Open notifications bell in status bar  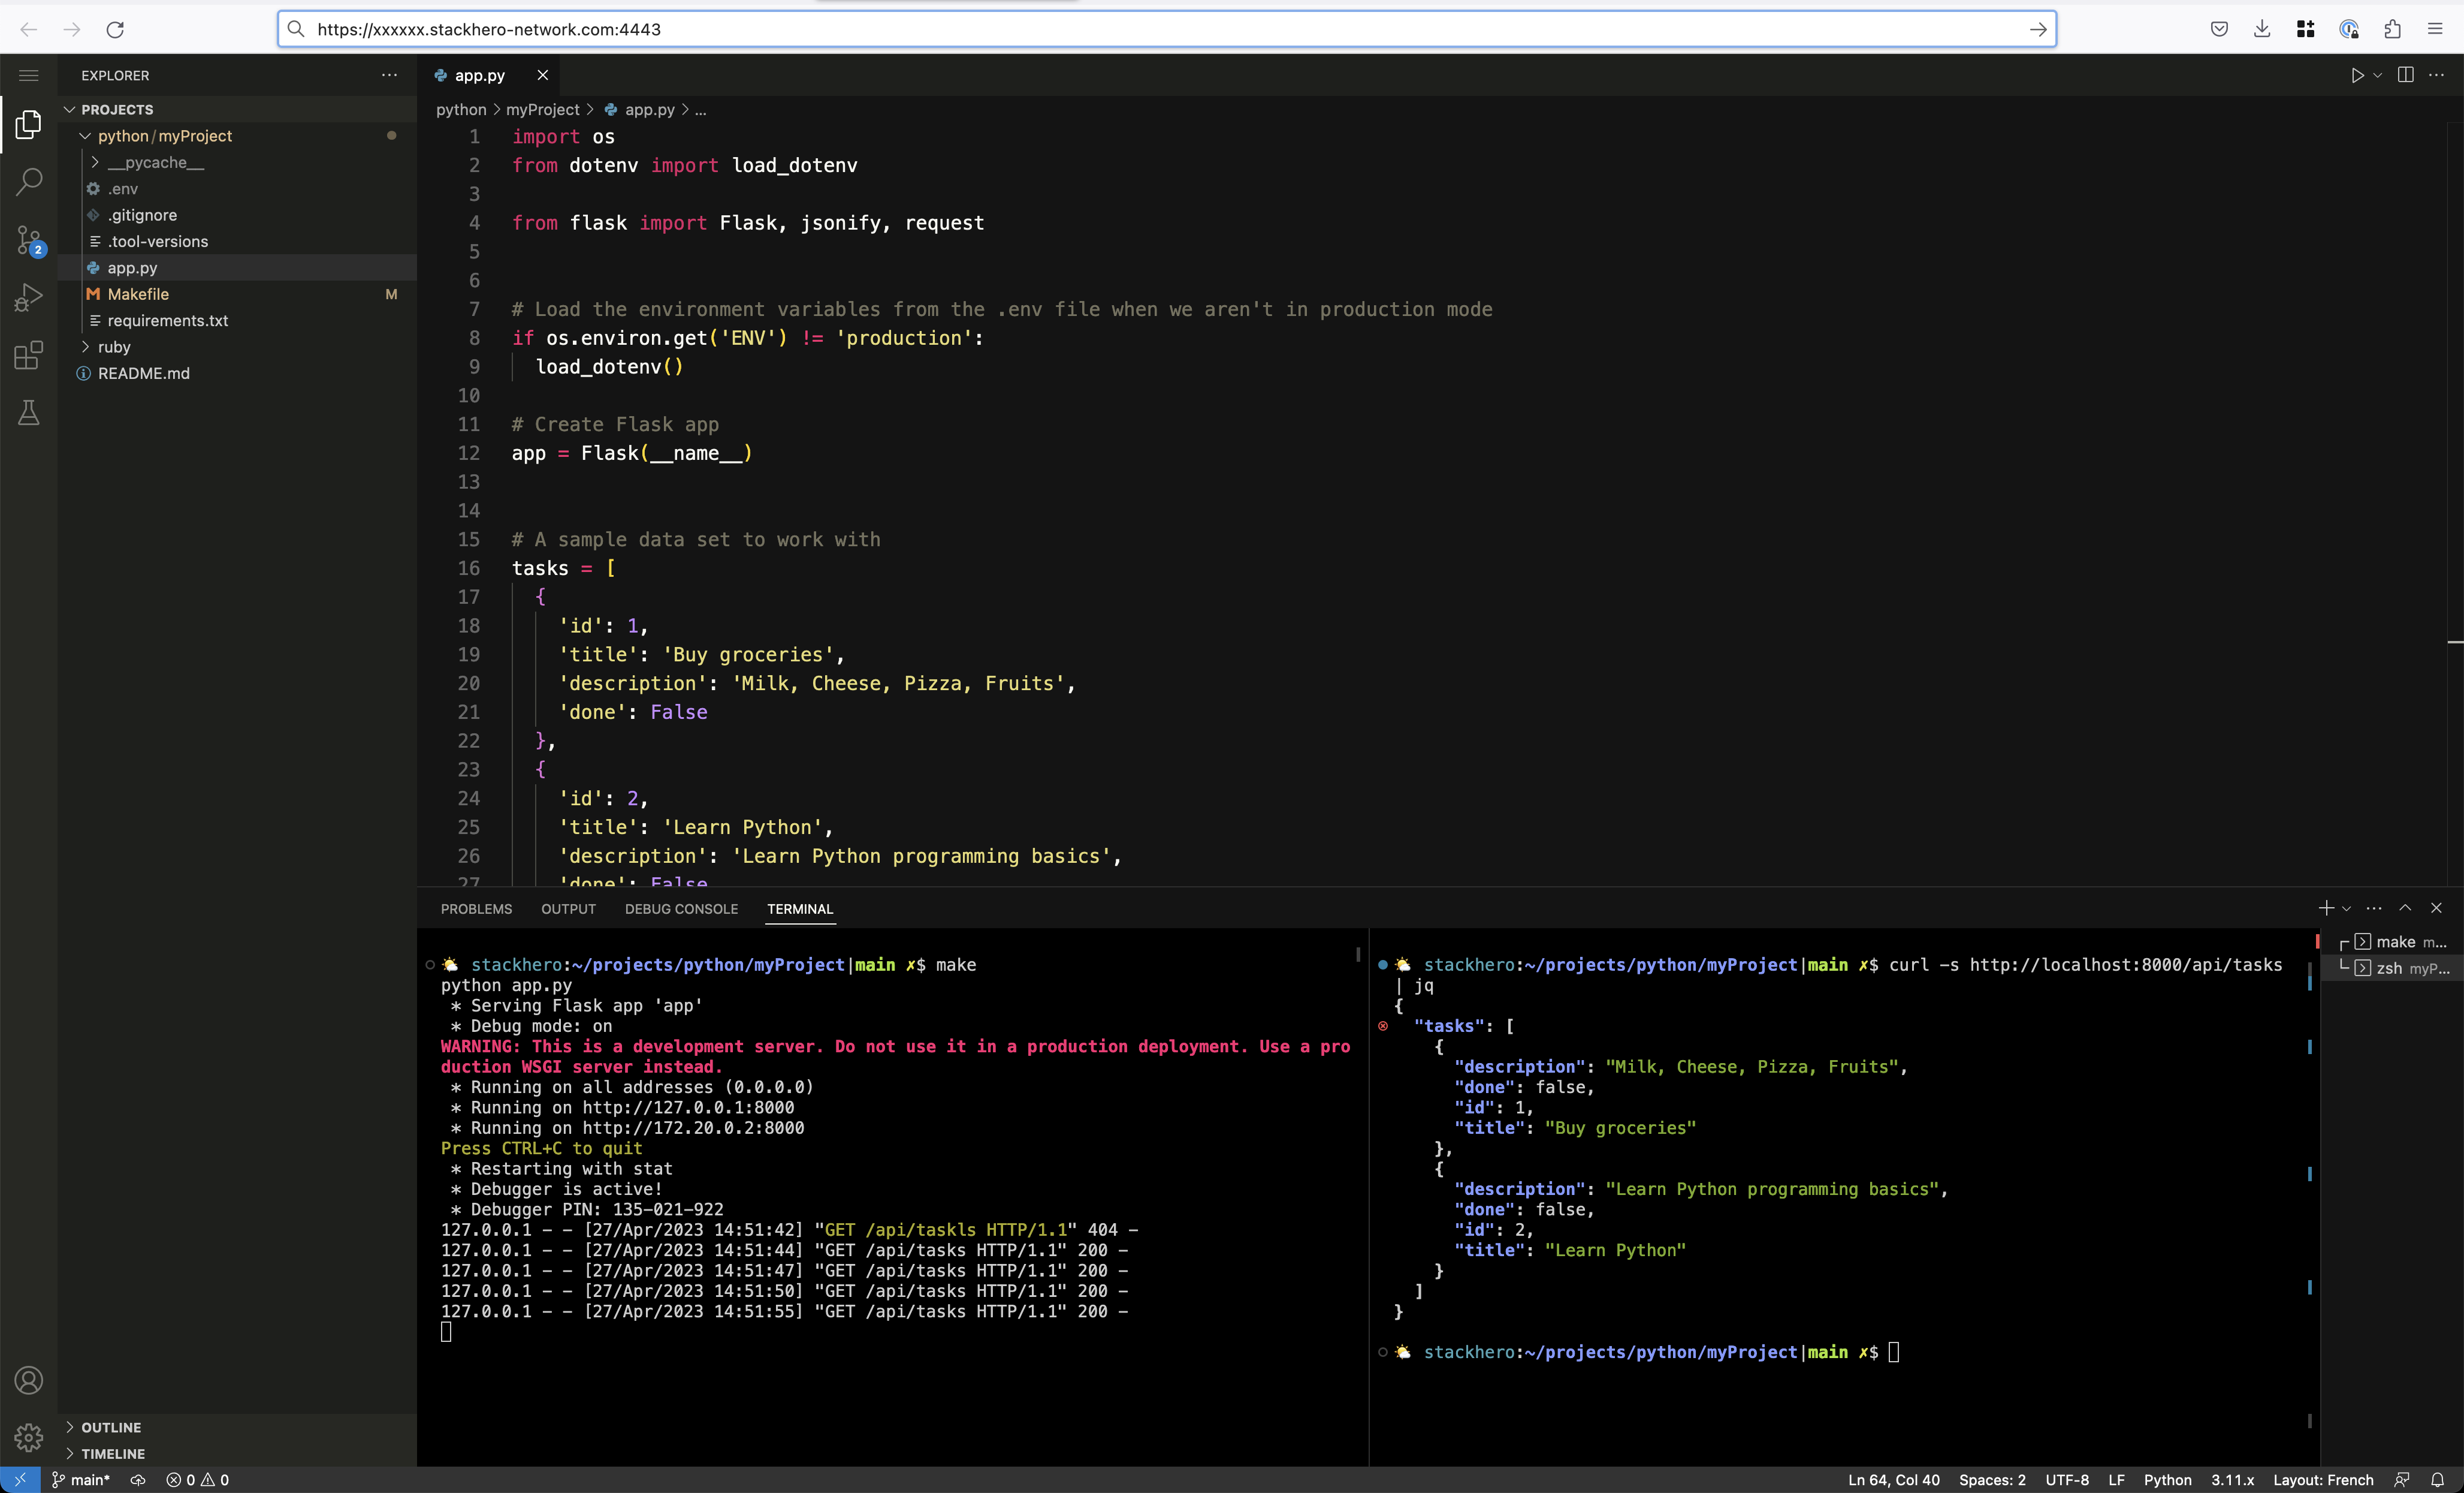tap(2437, 1480)
